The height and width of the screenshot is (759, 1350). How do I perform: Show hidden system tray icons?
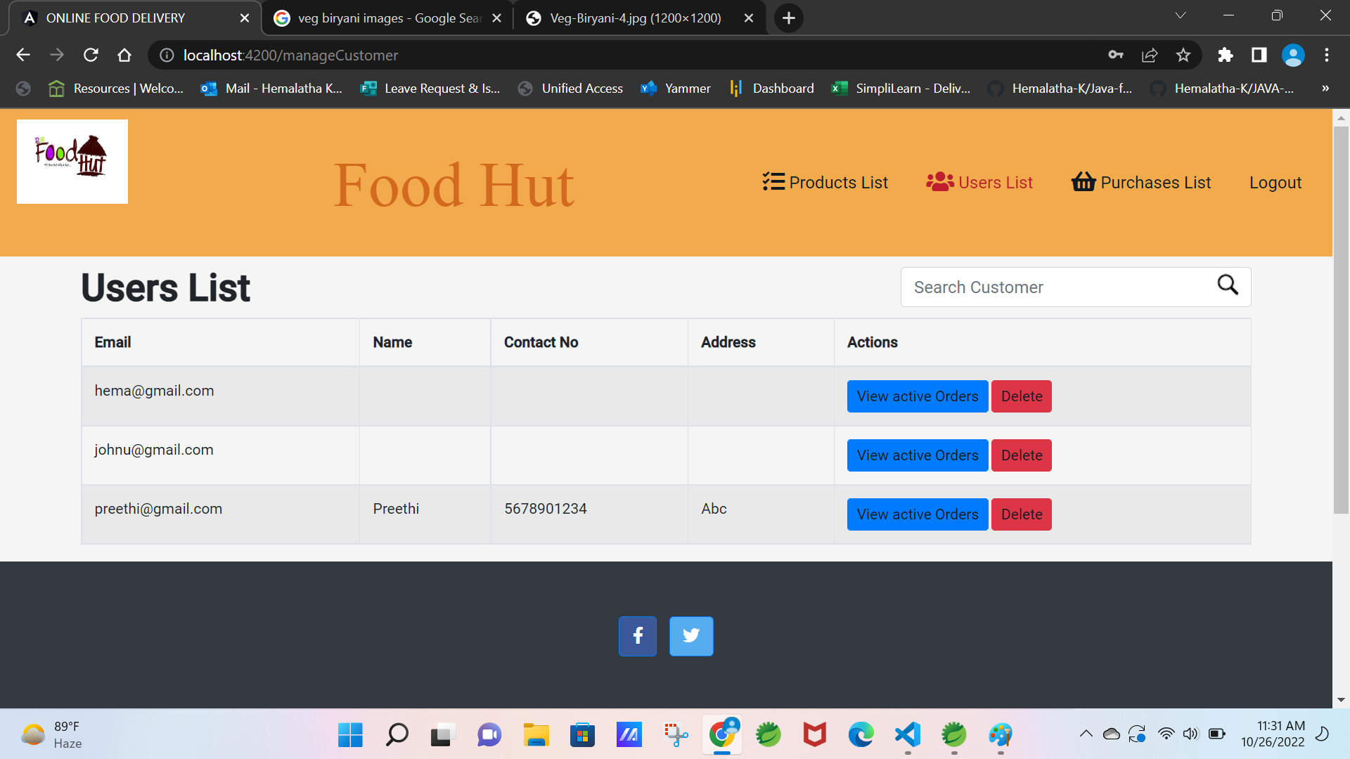(x=1086, y=734)
